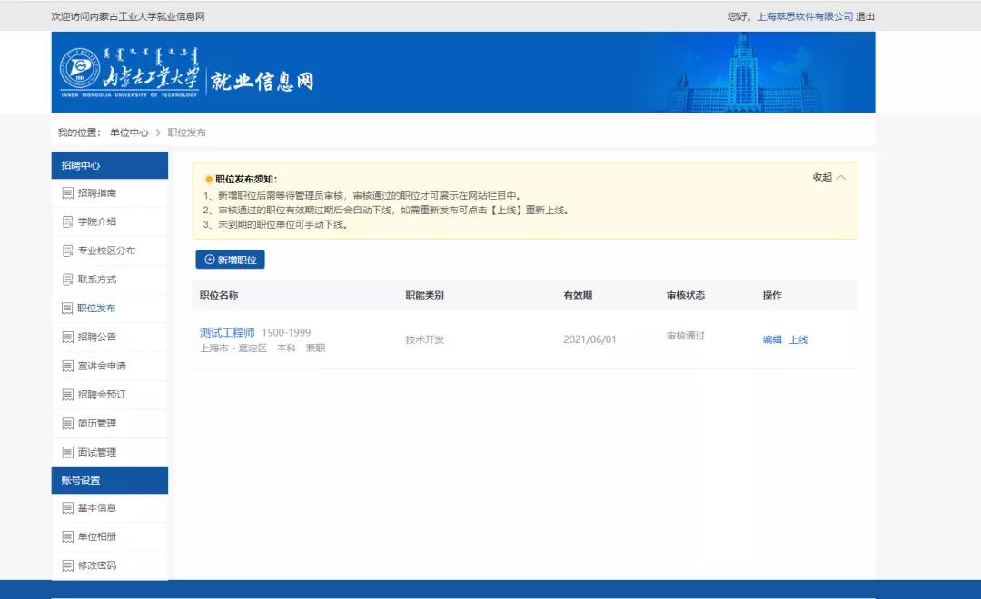Open 职位发布 in sidebar menu

coord(96,309)
